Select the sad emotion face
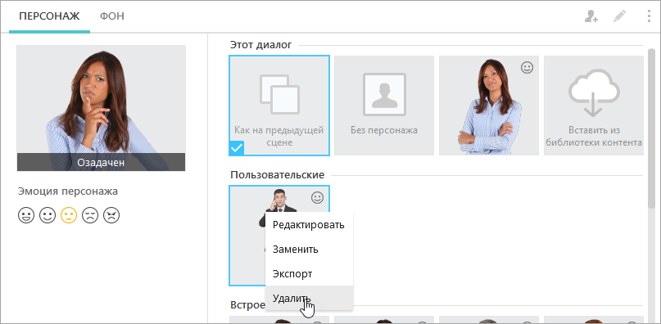Screen dimensions: 661x324 coord(90,215)
